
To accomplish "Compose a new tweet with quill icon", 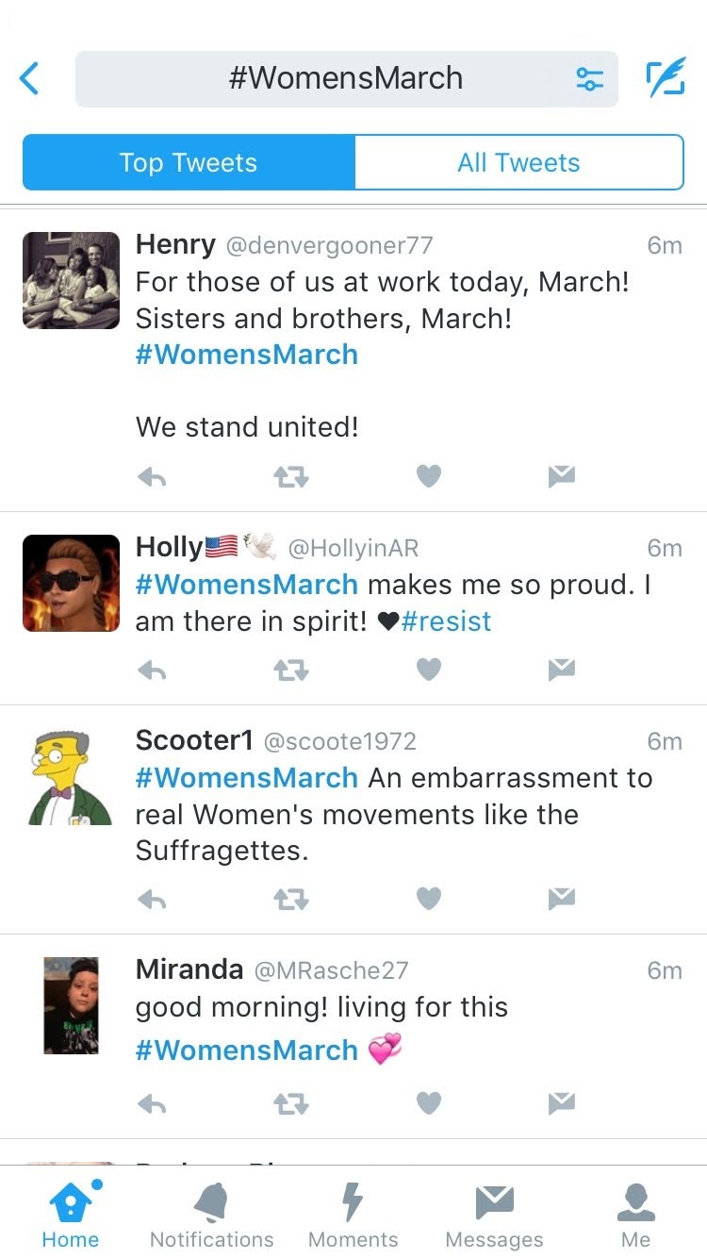I will [665, 78].
